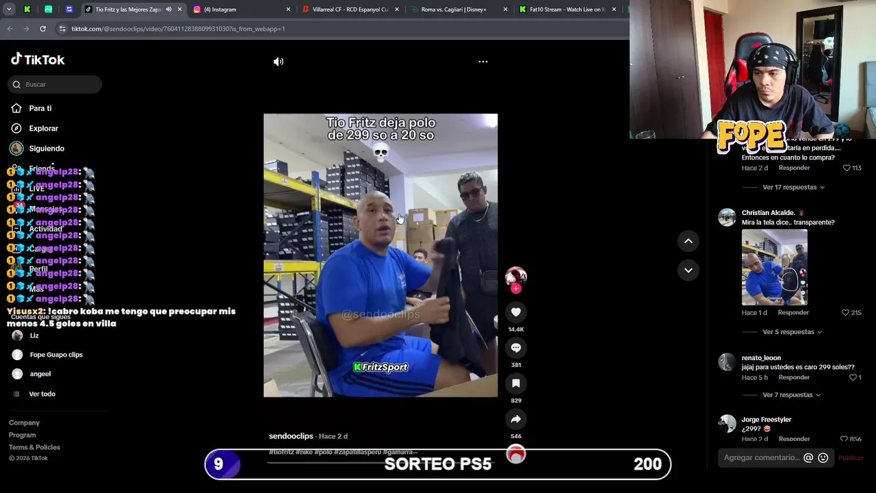This screenshot has height=493, width=876.
Task: Open sendooclips profile link
Action: [x=291, y=436]
